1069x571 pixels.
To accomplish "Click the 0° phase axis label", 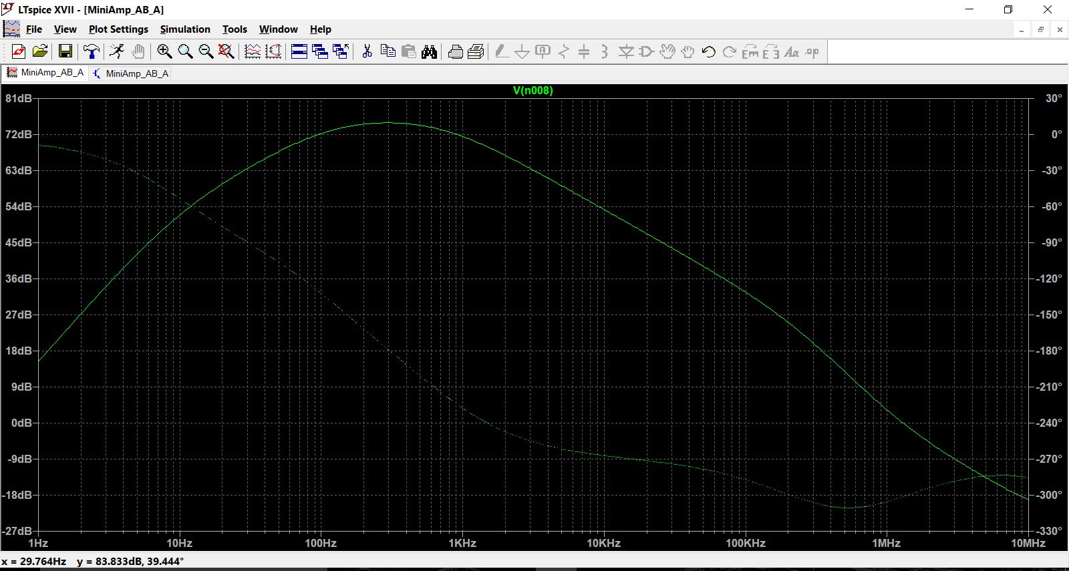I will coord(1056,134).
